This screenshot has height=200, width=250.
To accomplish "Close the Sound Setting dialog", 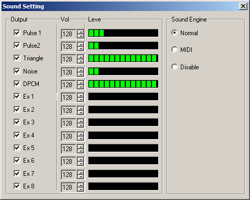I will 243,6.
